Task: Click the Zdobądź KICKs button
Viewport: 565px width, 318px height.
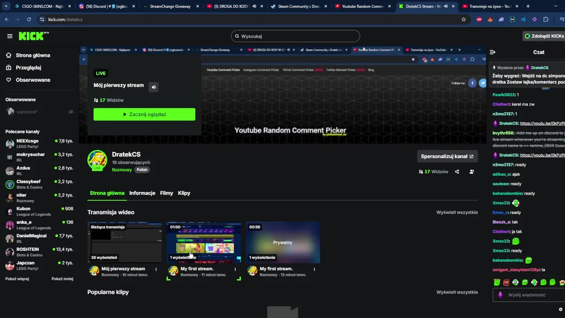Action: 544,36
